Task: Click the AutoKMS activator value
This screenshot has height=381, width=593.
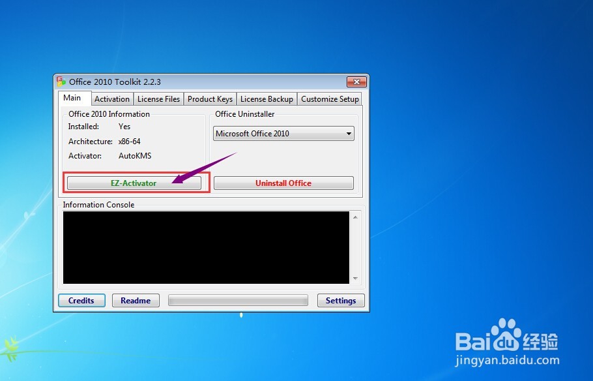Action: [135, 156]
